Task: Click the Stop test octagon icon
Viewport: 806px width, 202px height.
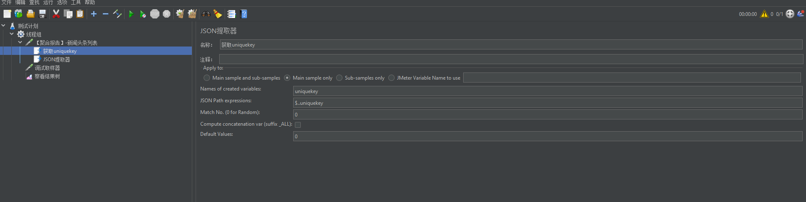Action: point(155,14)
